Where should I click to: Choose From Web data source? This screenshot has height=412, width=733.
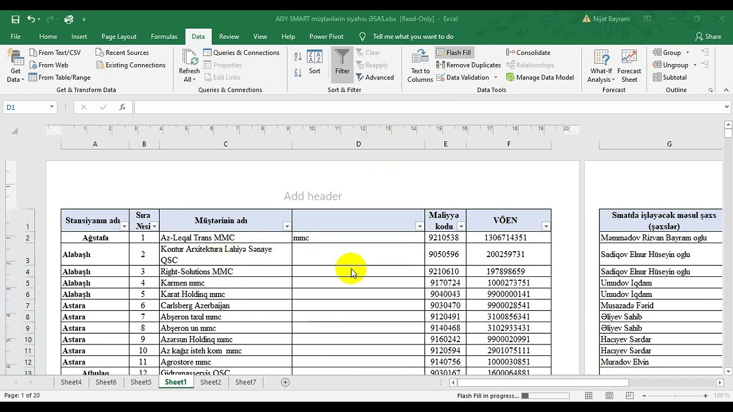pos(49,65)
